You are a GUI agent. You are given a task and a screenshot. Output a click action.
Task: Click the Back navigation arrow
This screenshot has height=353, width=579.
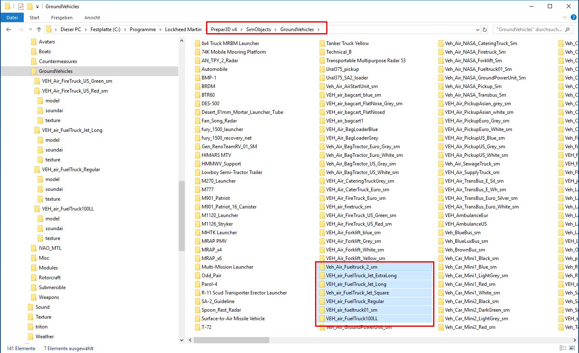[9, 29]
